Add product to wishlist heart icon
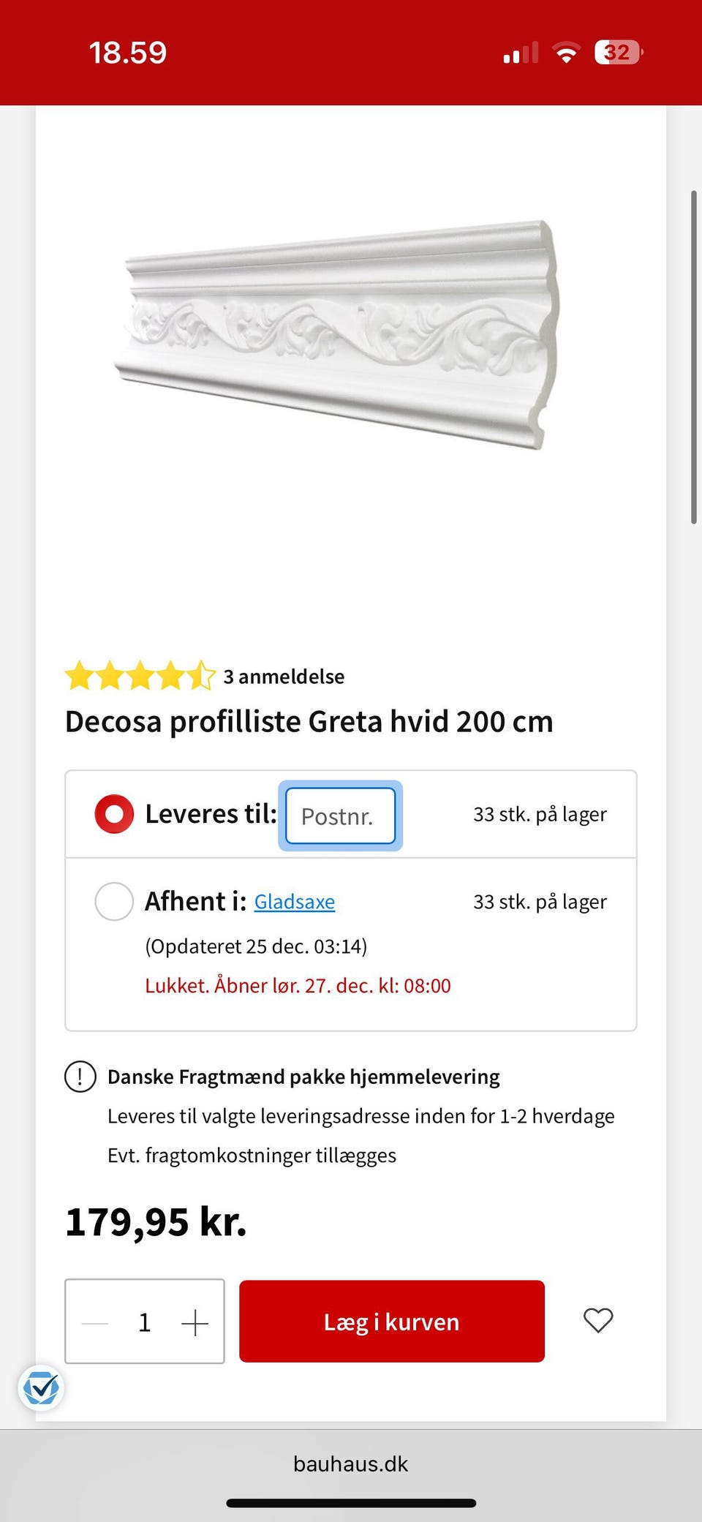 [x=597, y=1320]
